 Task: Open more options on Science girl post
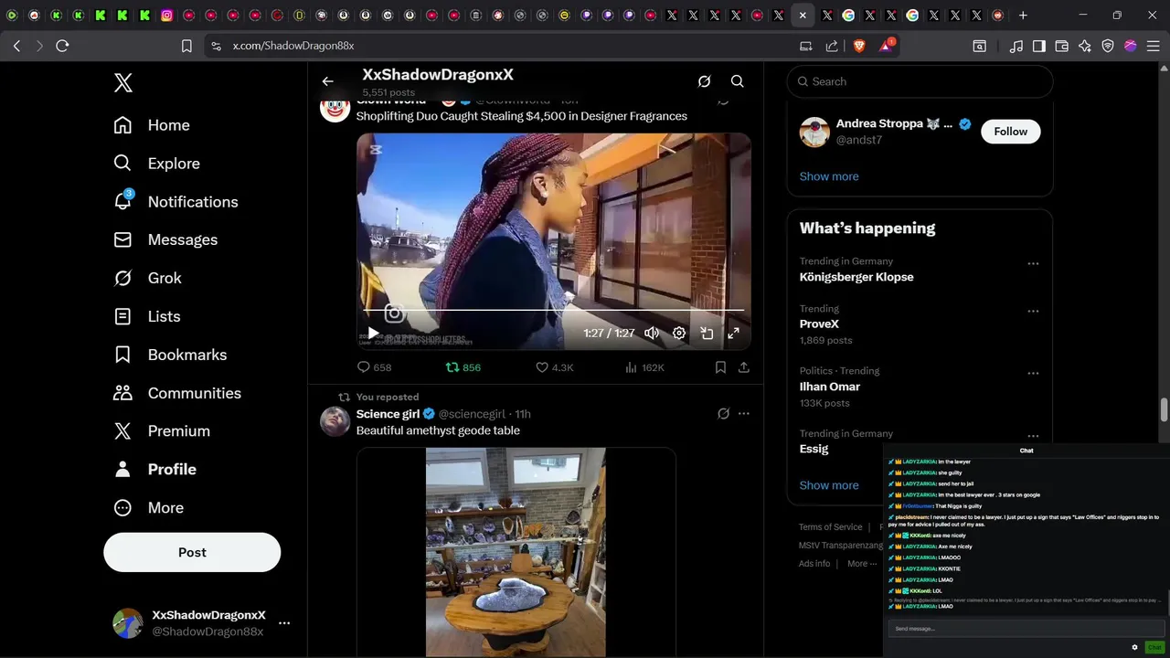744,414
